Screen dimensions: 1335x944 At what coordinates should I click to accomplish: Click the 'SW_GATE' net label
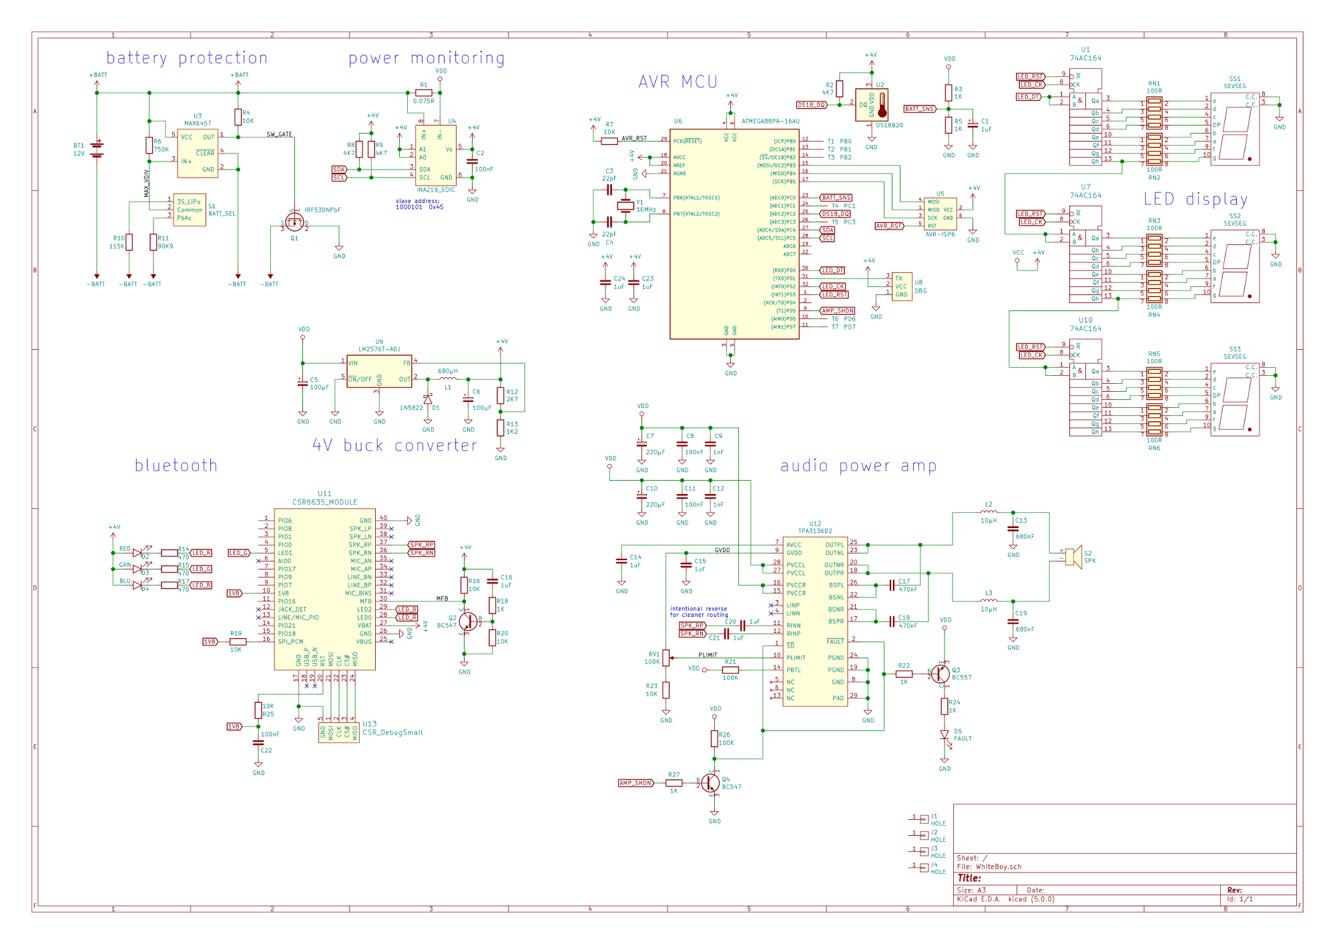click(x=280, y=134)
